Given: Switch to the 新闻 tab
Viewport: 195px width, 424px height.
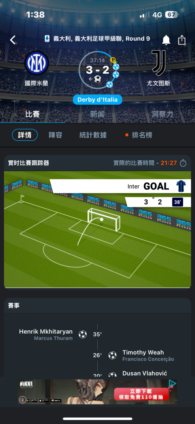Looking at the screenshot, I should 97,114.
